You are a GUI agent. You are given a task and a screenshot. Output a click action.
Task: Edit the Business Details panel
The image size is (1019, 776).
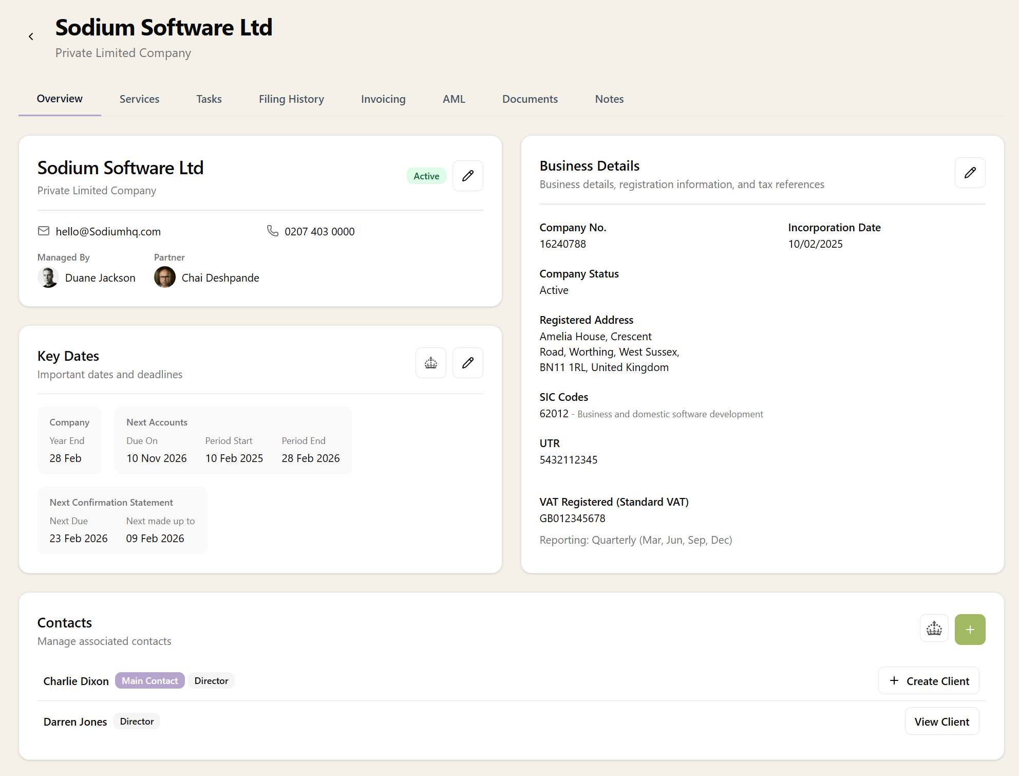pos(970,173)
